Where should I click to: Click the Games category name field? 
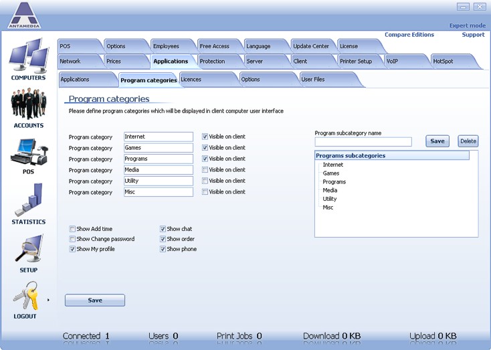pos(159,148)
